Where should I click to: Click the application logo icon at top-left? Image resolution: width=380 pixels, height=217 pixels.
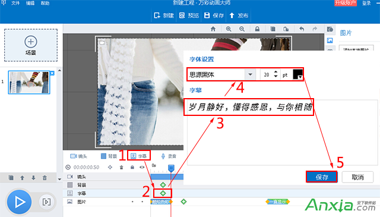click(x=4, y=2)
